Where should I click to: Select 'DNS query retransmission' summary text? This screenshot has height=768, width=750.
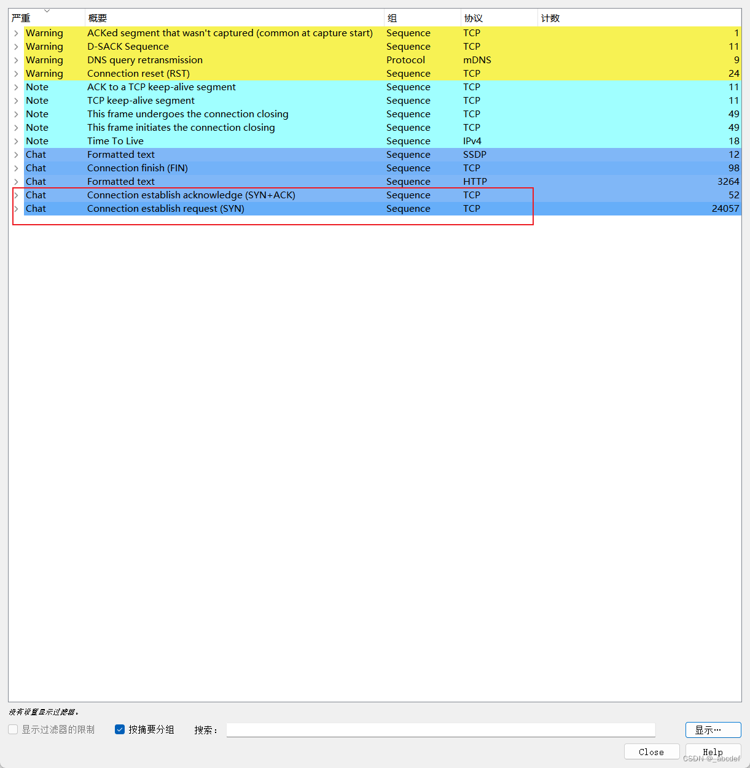pyautogui.click(x=145, y=60)
